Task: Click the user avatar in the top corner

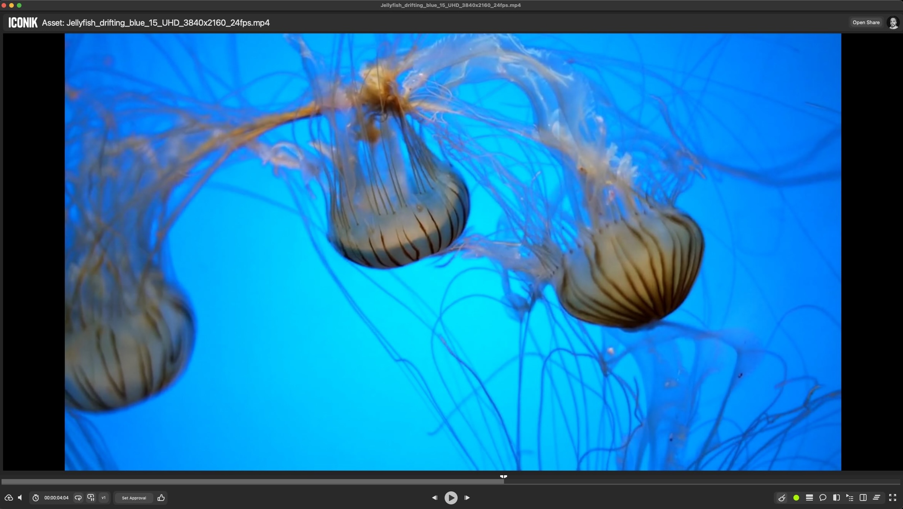Action: 893,22
